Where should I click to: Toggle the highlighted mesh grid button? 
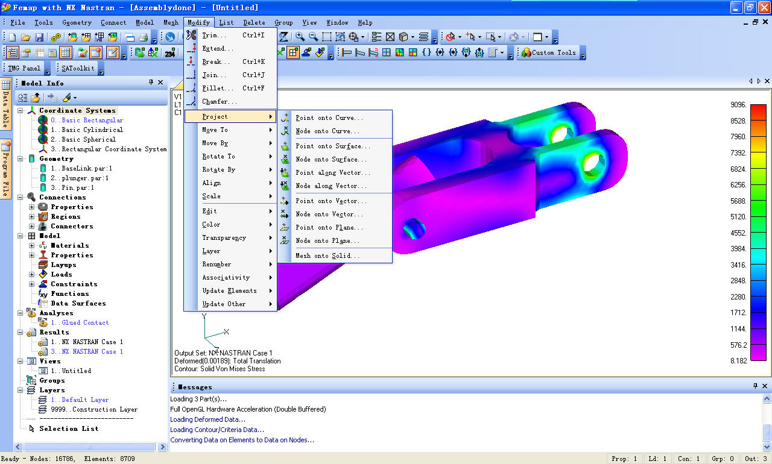(x=293, y=53)
